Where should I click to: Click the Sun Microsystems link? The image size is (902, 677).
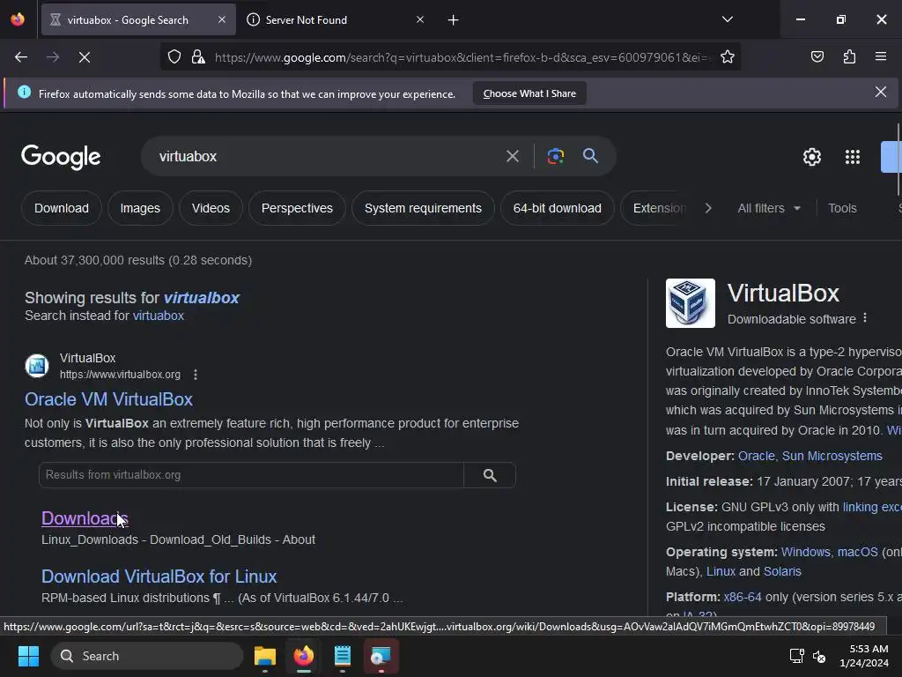click(832, 456)
